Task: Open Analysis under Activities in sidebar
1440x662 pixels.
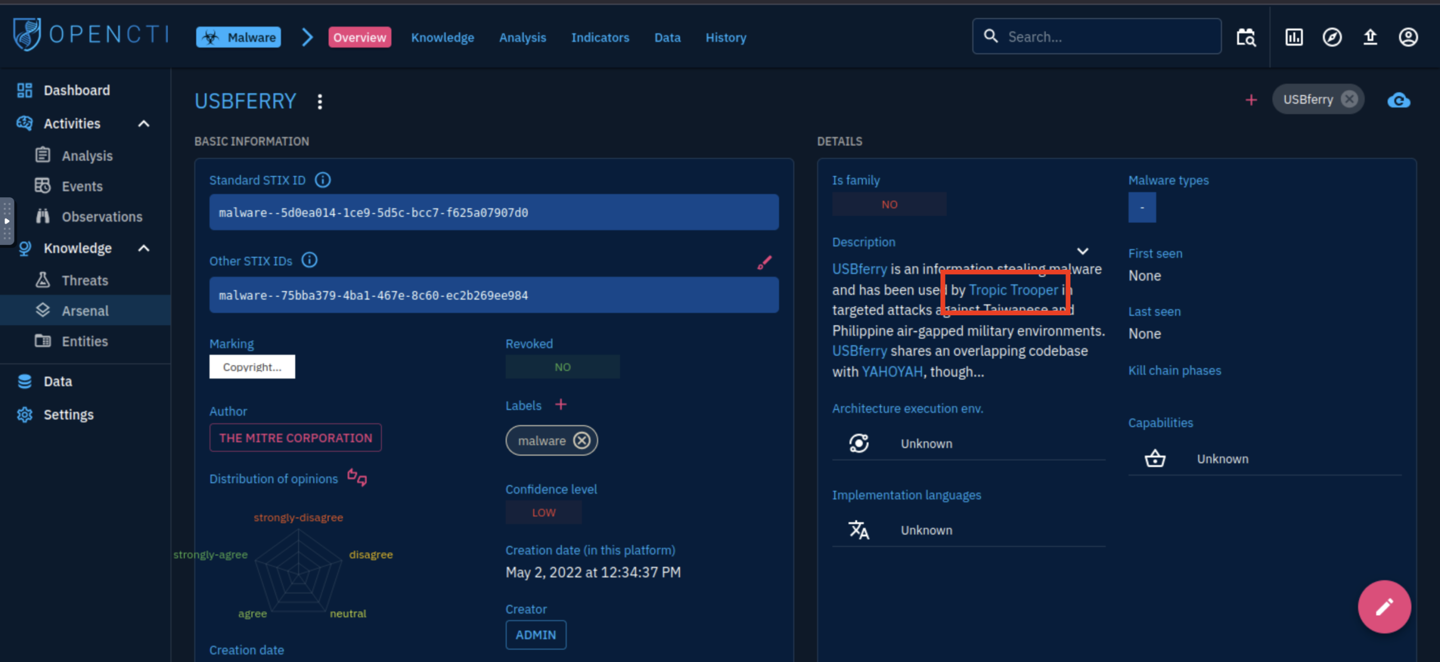Action: pos(87,155)
